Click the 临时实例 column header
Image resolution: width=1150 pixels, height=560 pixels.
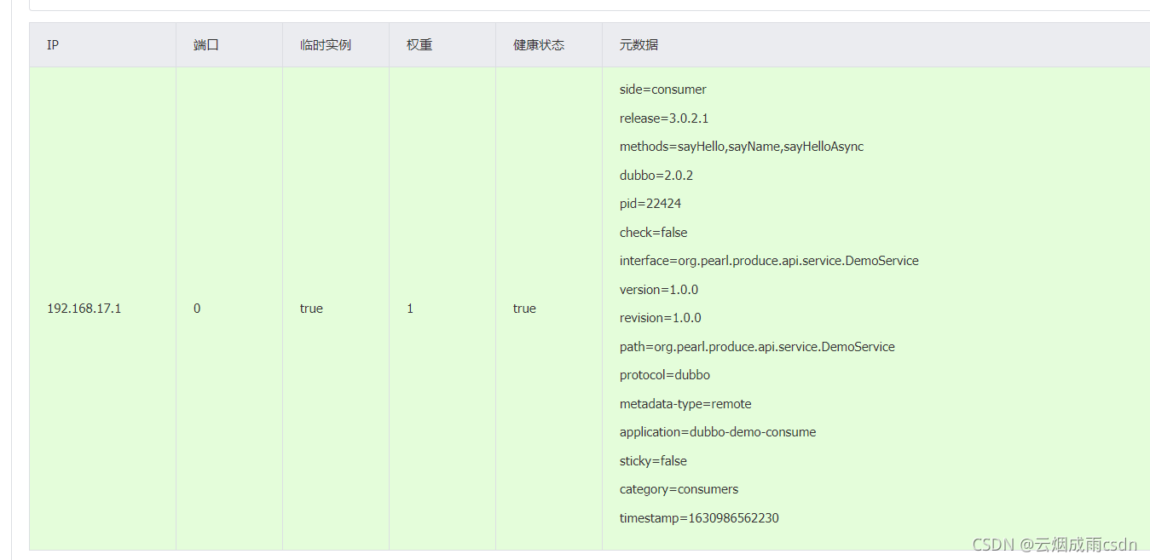click(x=326, y=45)
